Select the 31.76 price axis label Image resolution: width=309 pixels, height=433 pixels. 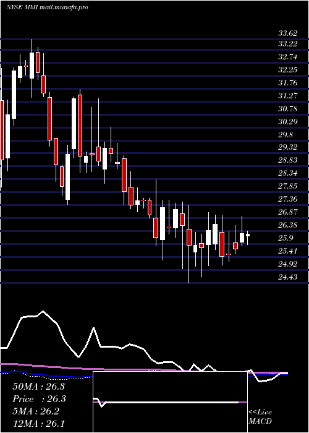pos(288,83)
